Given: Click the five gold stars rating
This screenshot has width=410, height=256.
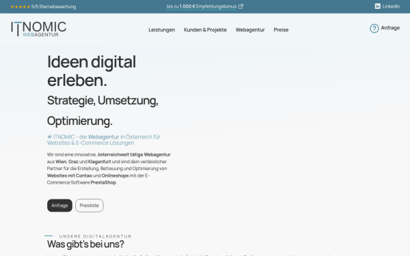Looking at the screenshot, I should coord(20,7).
